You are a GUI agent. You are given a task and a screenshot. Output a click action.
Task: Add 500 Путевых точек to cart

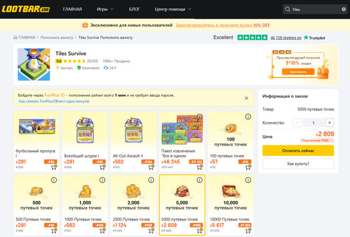point(54,231)
